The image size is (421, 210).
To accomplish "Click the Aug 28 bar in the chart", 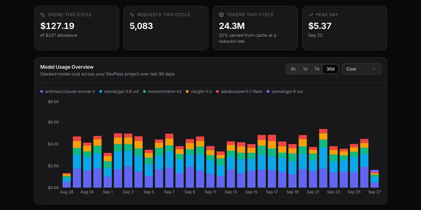I will click(67, 180).
